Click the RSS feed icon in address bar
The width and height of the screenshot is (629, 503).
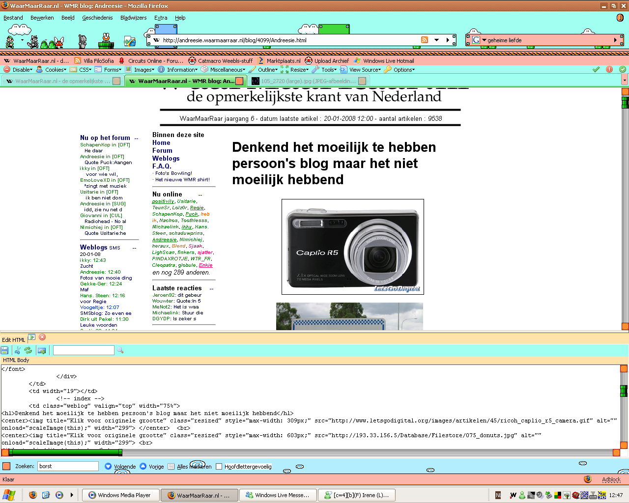pos(425,40)
